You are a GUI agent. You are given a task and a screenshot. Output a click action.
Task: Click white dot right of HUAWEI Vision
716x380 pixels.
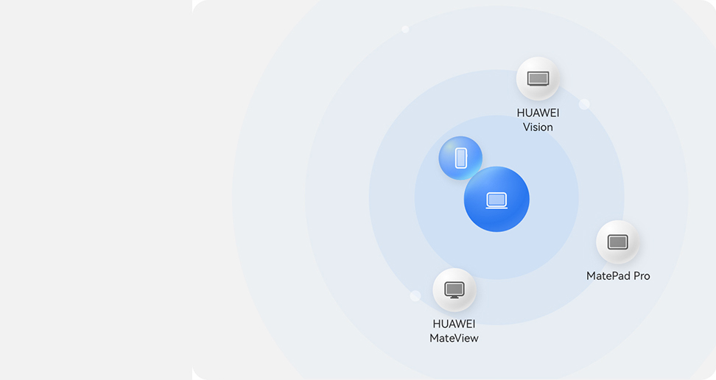point(584,105)
